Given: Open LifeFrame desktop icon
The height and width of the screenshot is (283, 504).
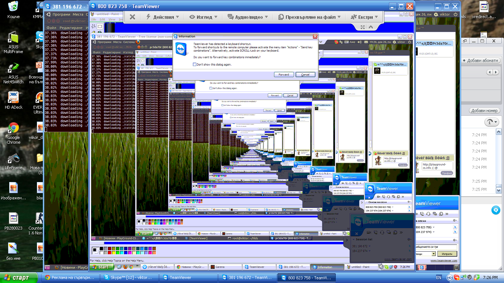Looking at the screenshot, I should pos(14,161).
